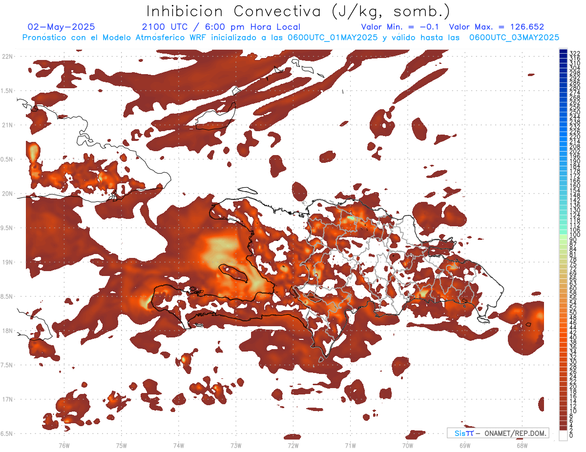Pick the darkest blue swatch beside 322
The image size is (586, 452).
(x=563, y=52)
